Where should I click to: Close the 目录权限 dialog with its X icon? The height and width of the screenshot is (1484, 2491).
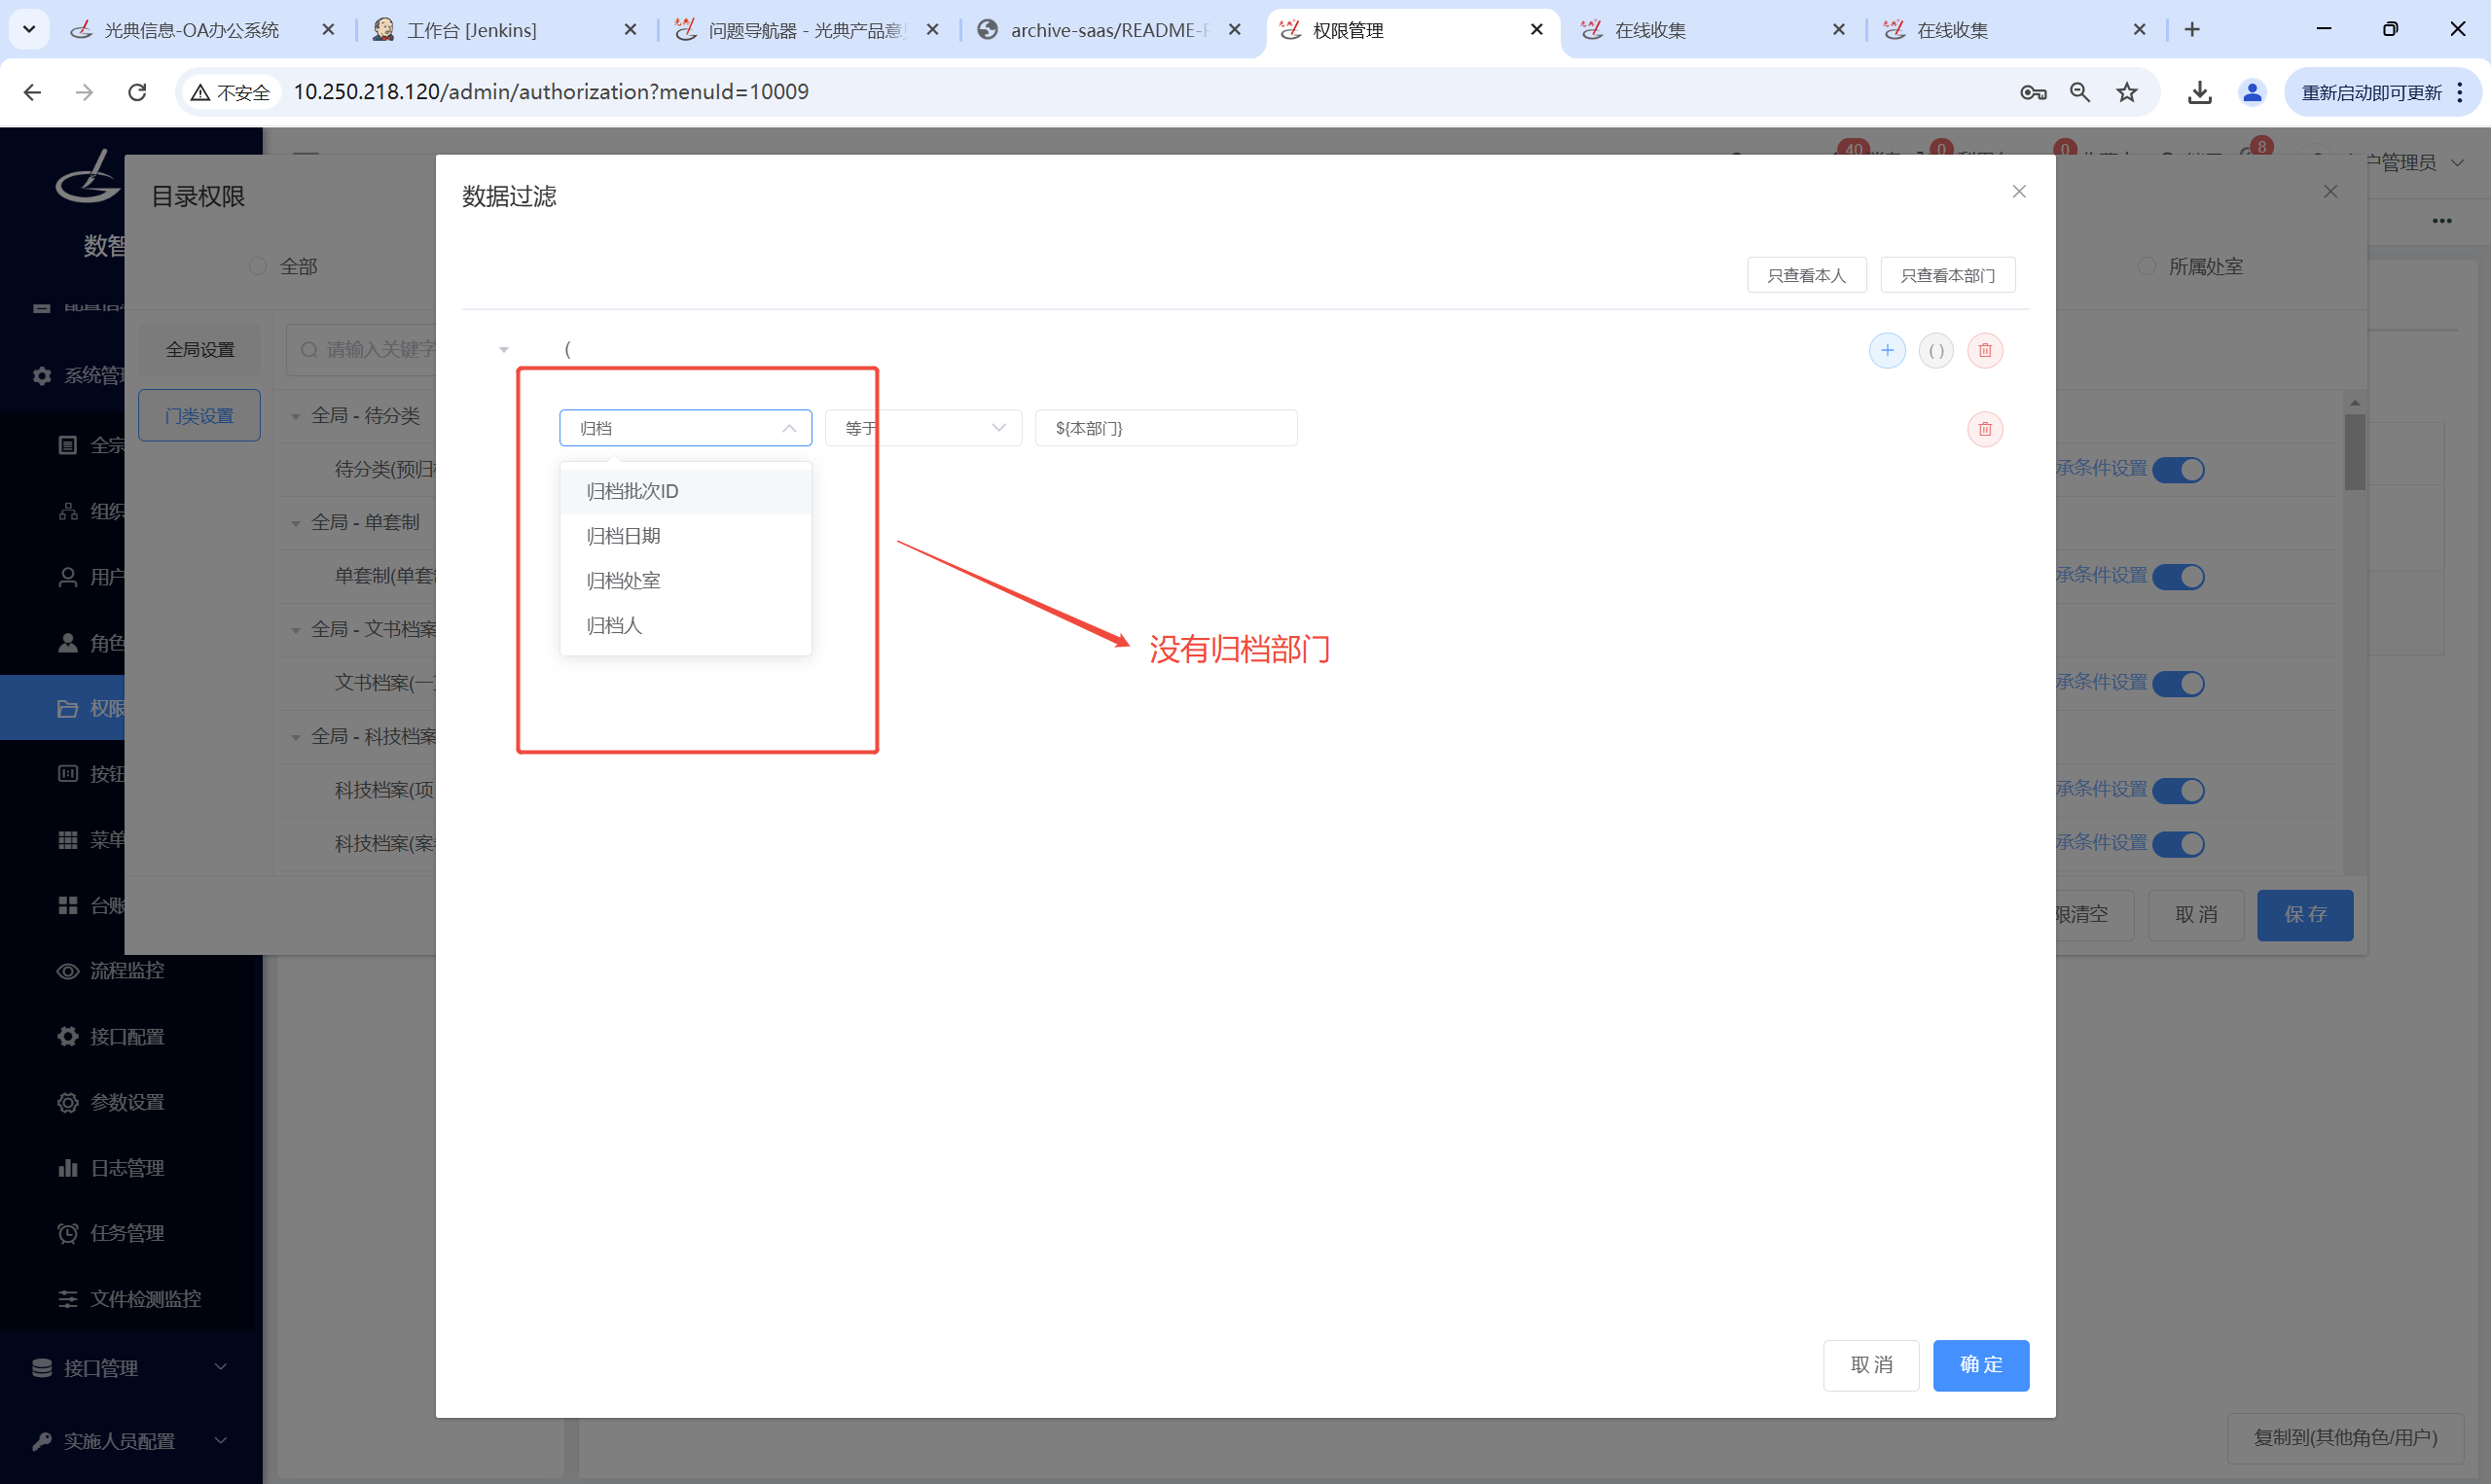(x=2329, y=191)
